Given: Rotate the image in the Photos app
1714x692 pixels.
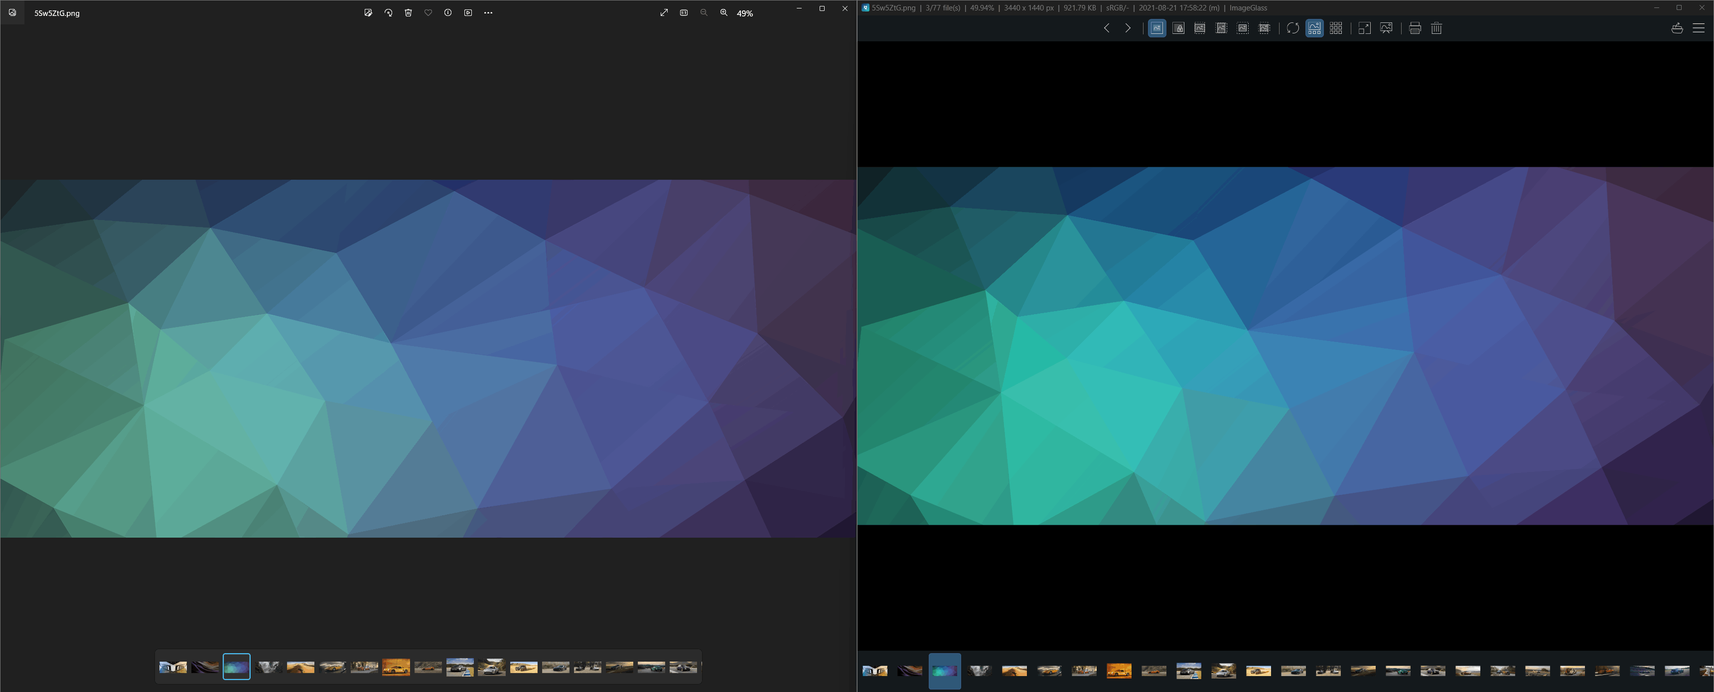Looking at the screenshot, I should click(389, 12).
